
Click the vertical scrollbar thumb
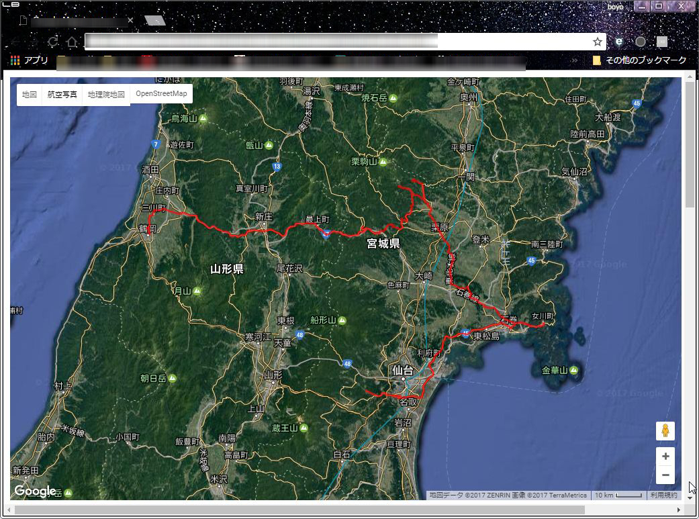click(690, 145)
